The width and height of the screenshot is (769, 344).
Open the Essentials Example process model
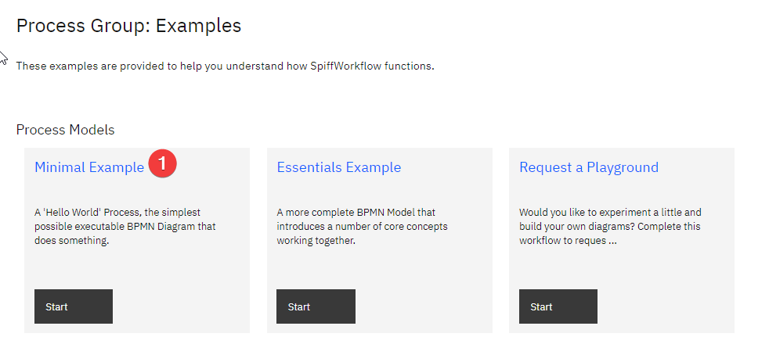click(338, 167)
